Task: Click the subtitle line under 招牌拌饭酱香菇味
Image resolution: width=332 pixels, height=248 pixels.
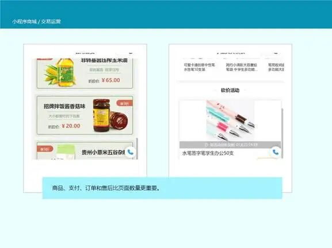Action: (64, 116)
